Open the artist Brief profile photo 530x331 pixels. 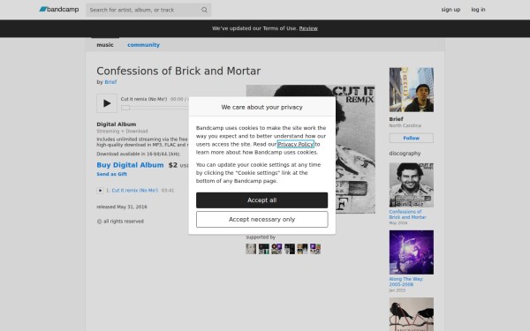pyautogui.click(x=412, y=89)
